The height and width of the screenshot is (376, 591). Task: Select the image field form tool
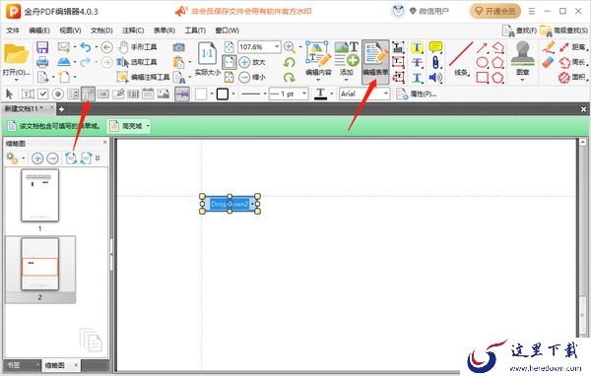(163, 94)
